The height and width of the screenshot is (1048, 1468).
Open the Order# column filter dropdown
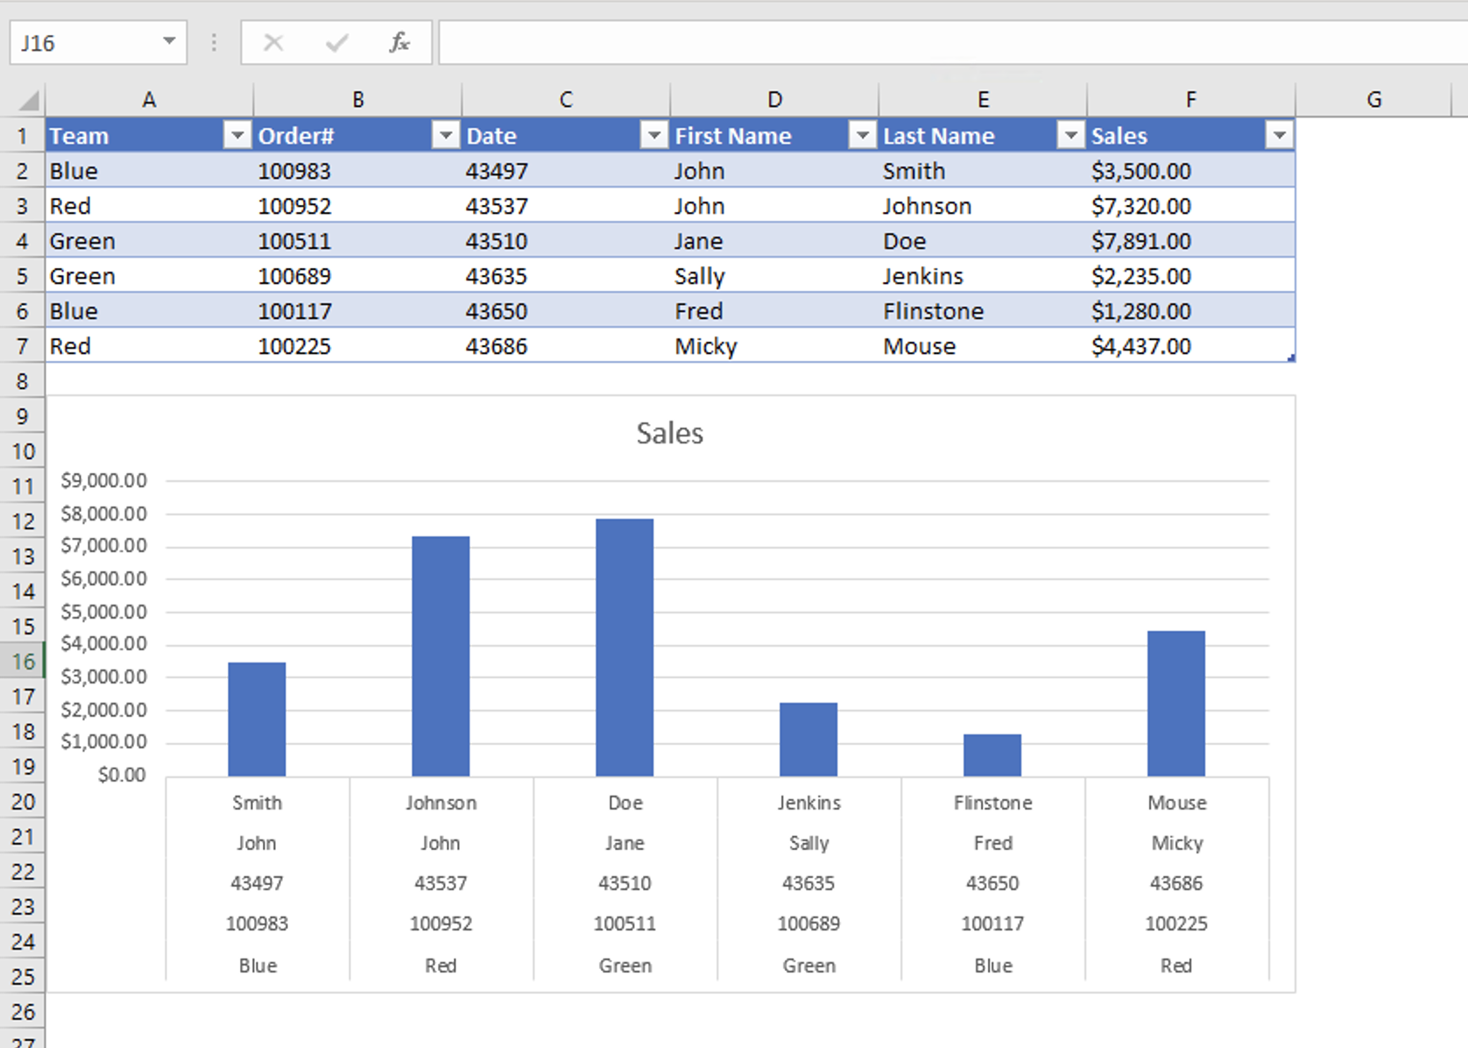(x=445, y=135)
